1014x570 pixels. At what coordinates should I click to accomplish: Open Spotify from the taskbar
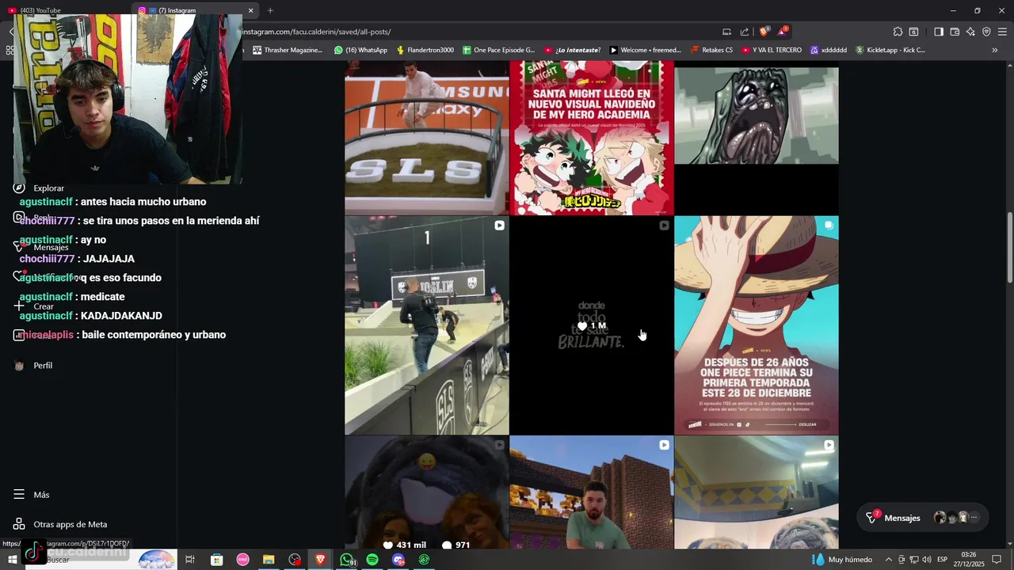(x=372, y=560)
